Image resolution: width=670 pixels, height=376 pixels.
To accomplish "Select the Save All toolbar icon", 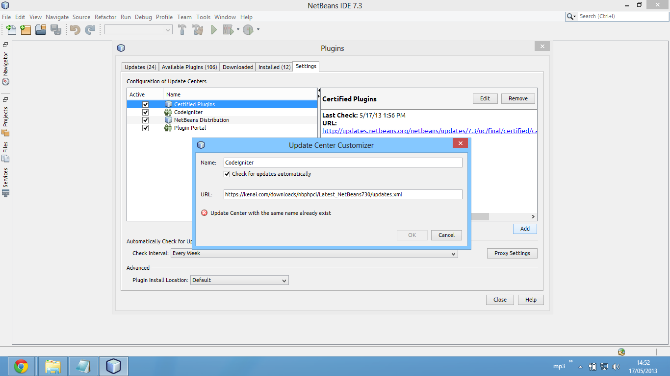I will pos(56,30).
